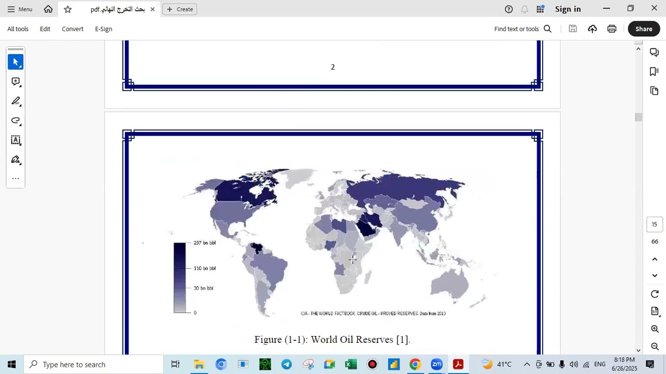Image resolution: width=666 pixels, height=374 pixels.
Task: Pick the fill and sign pen tool
Action: (x=16, y=159)
